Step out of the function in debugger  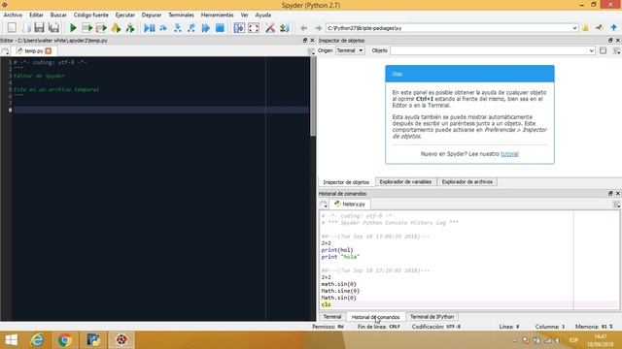(191, 28)
